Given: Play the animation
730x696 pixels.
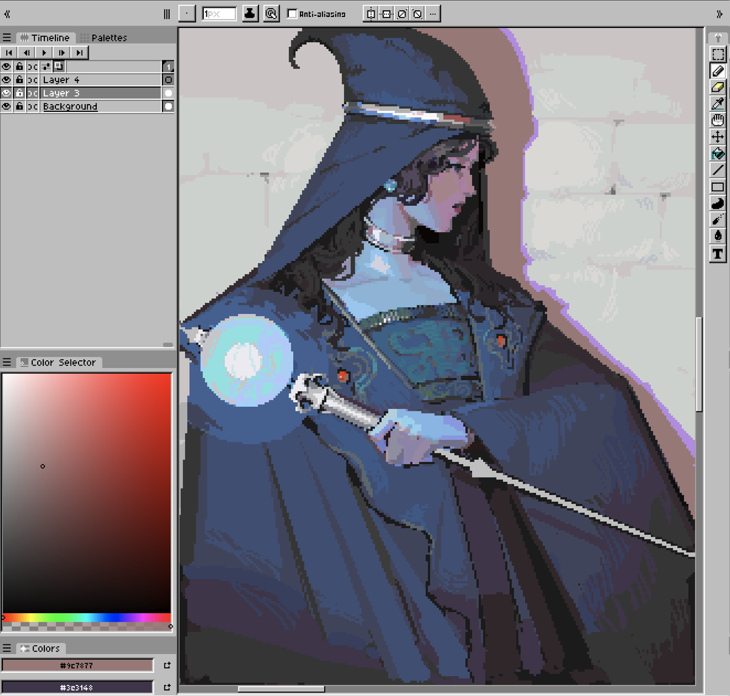Looking at the screenshot, I should coord(44,53).
